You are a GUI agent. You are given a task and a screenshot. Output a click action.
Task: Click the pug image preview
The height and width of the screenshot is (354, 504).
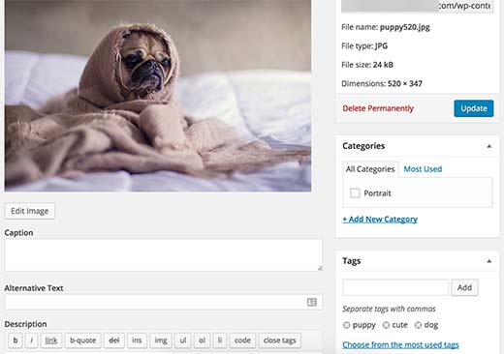[x=158, y=96]
